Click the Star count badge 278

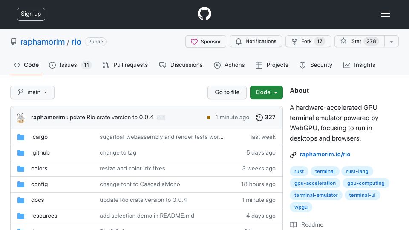[371, 41]
